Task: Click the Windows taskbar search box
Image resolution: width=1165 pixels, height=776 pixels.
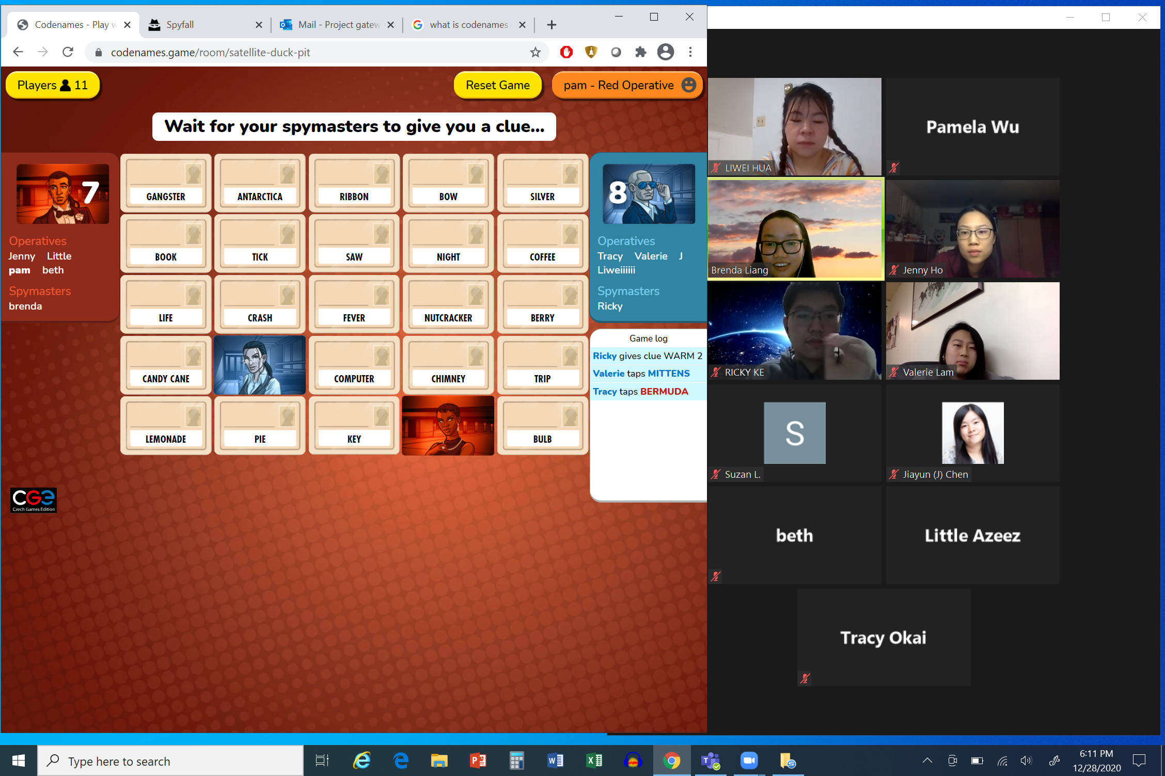Action: click(170, 761)
